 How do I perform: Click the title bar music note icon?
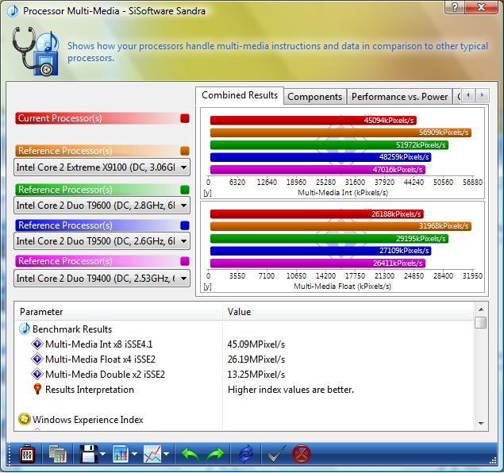pyautogui.click(x=13, y=11)
